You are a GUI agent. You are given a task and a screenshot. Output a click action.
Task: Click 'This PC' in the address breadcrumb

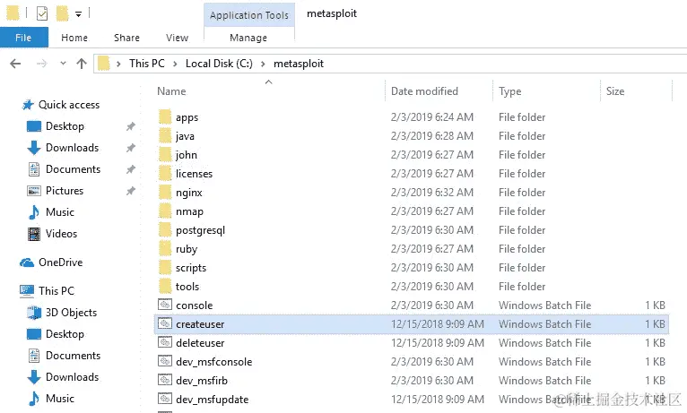pyautogui.click(x=147, y=64)
